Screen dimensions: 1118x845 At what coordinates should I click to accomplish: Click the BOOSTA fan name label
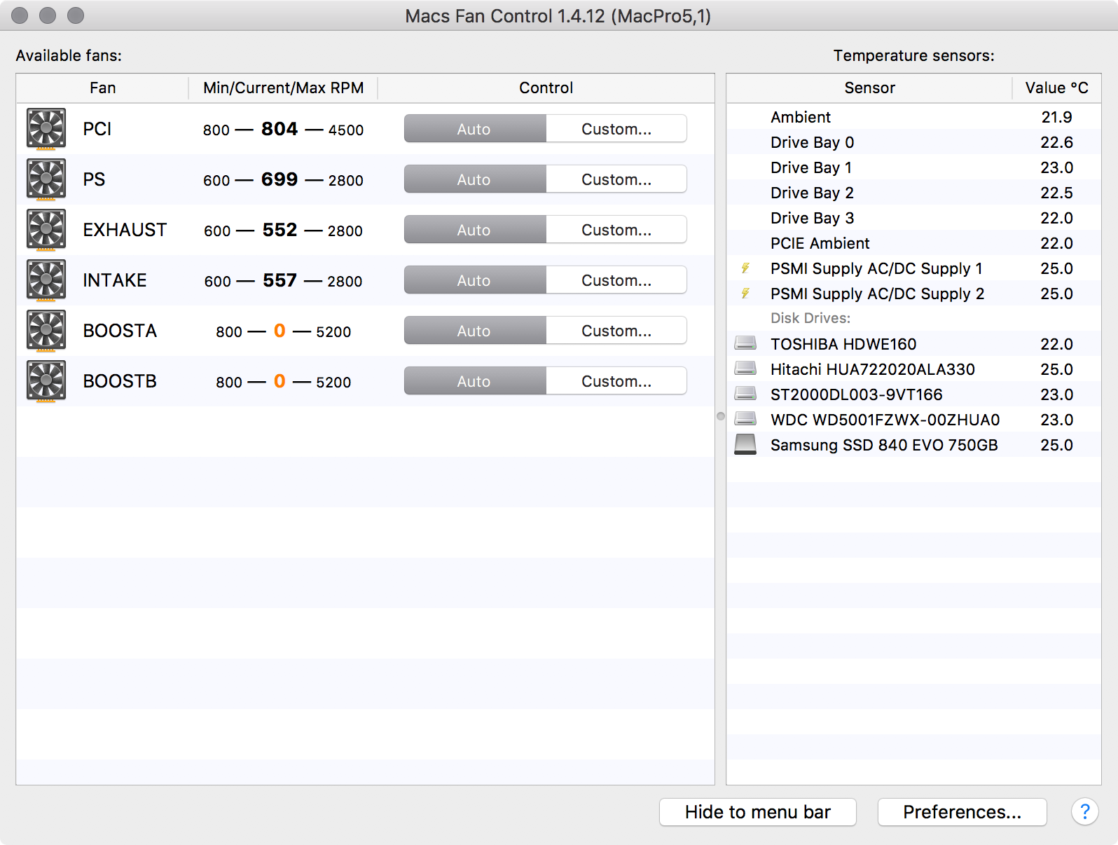[120, 331]
